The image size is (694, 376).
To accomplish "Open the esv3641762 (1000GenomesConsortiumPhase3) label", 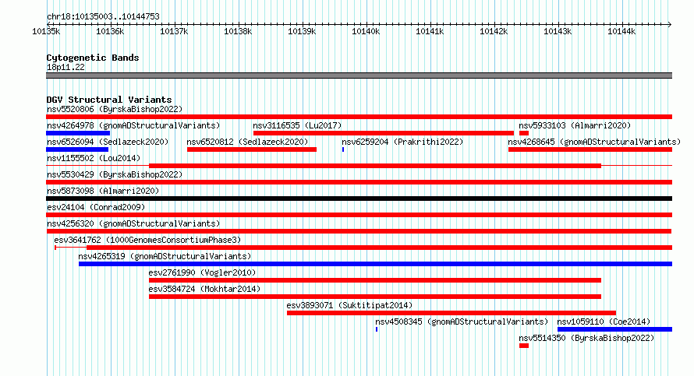I will pos(147,240).
